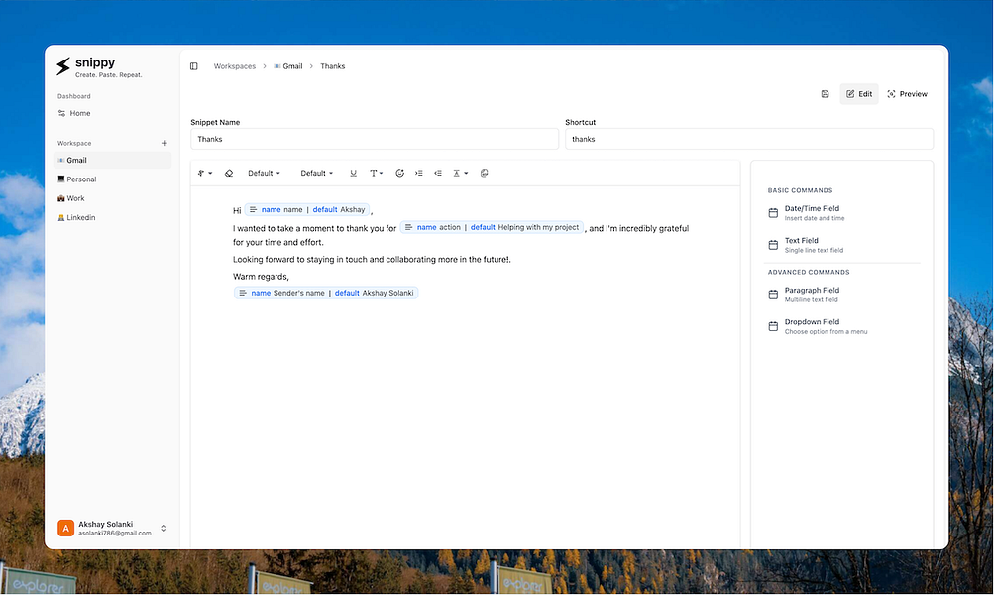Increase indent with the indent icon

[419, 173]
